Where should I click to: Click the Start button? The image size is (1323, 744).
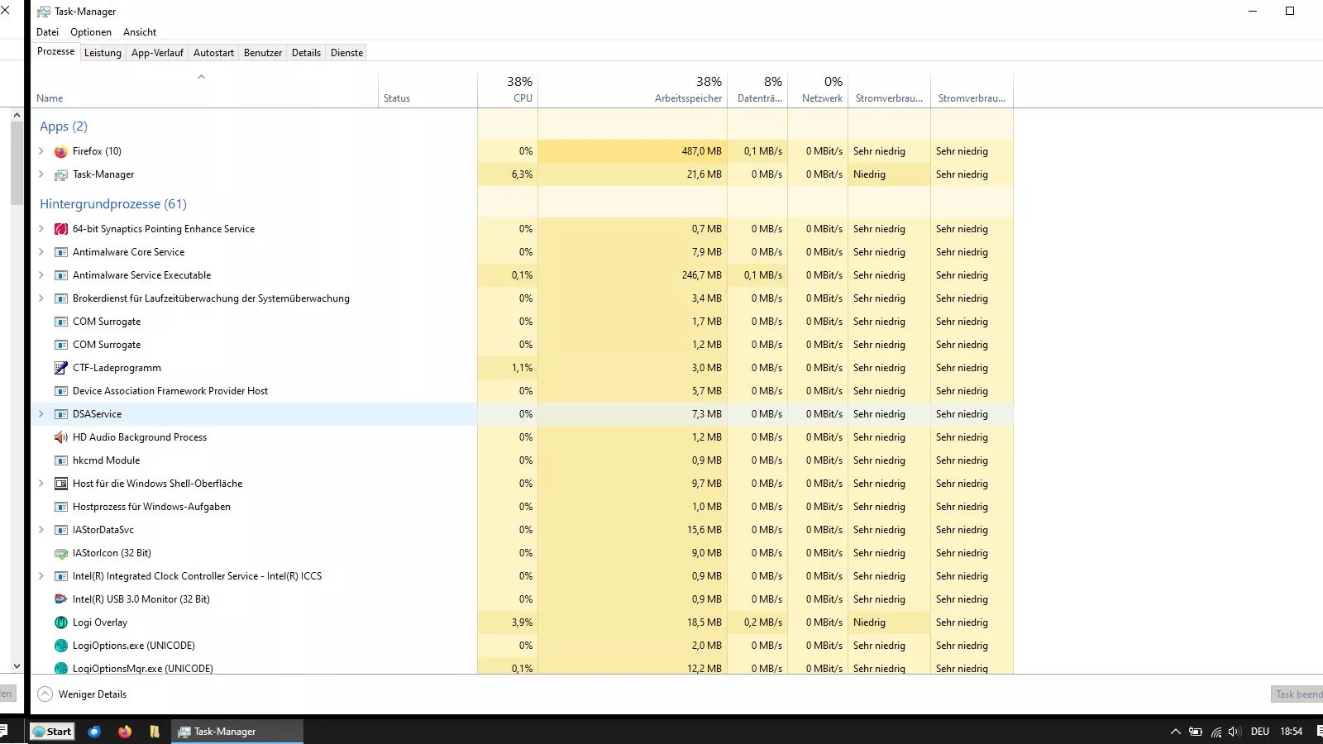click(52, 732)
